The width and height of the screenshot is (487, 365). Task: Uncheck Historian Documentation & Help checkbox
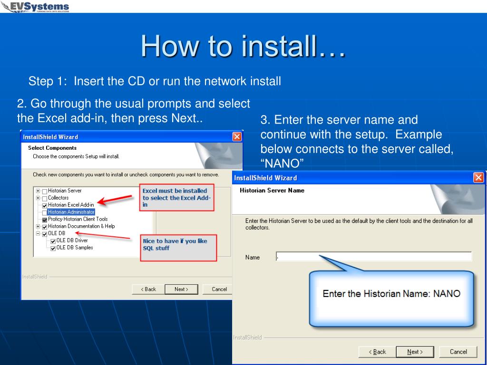pos(45,227)
